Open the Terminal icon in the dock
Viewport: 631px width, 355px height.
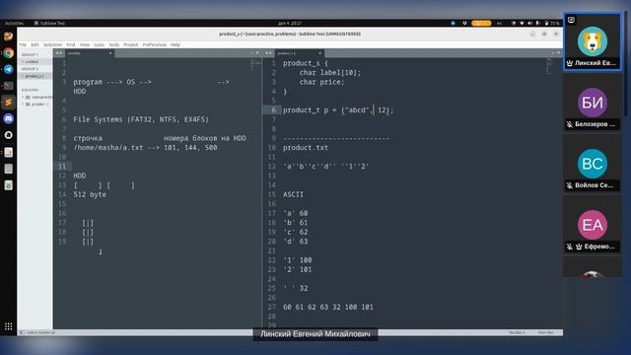pyautogui.click(x=9, y=86)
